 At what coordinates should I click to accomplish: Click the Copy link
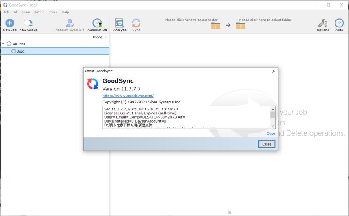click(271, 133)
